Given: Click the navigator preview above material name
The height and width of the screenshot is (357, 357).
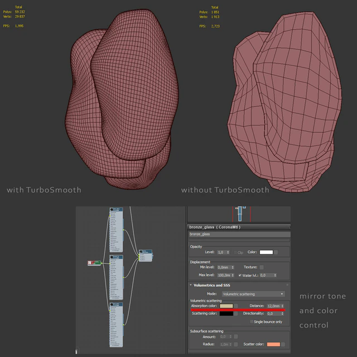Looking at the screenshot, I should click(x=239, y=214).
